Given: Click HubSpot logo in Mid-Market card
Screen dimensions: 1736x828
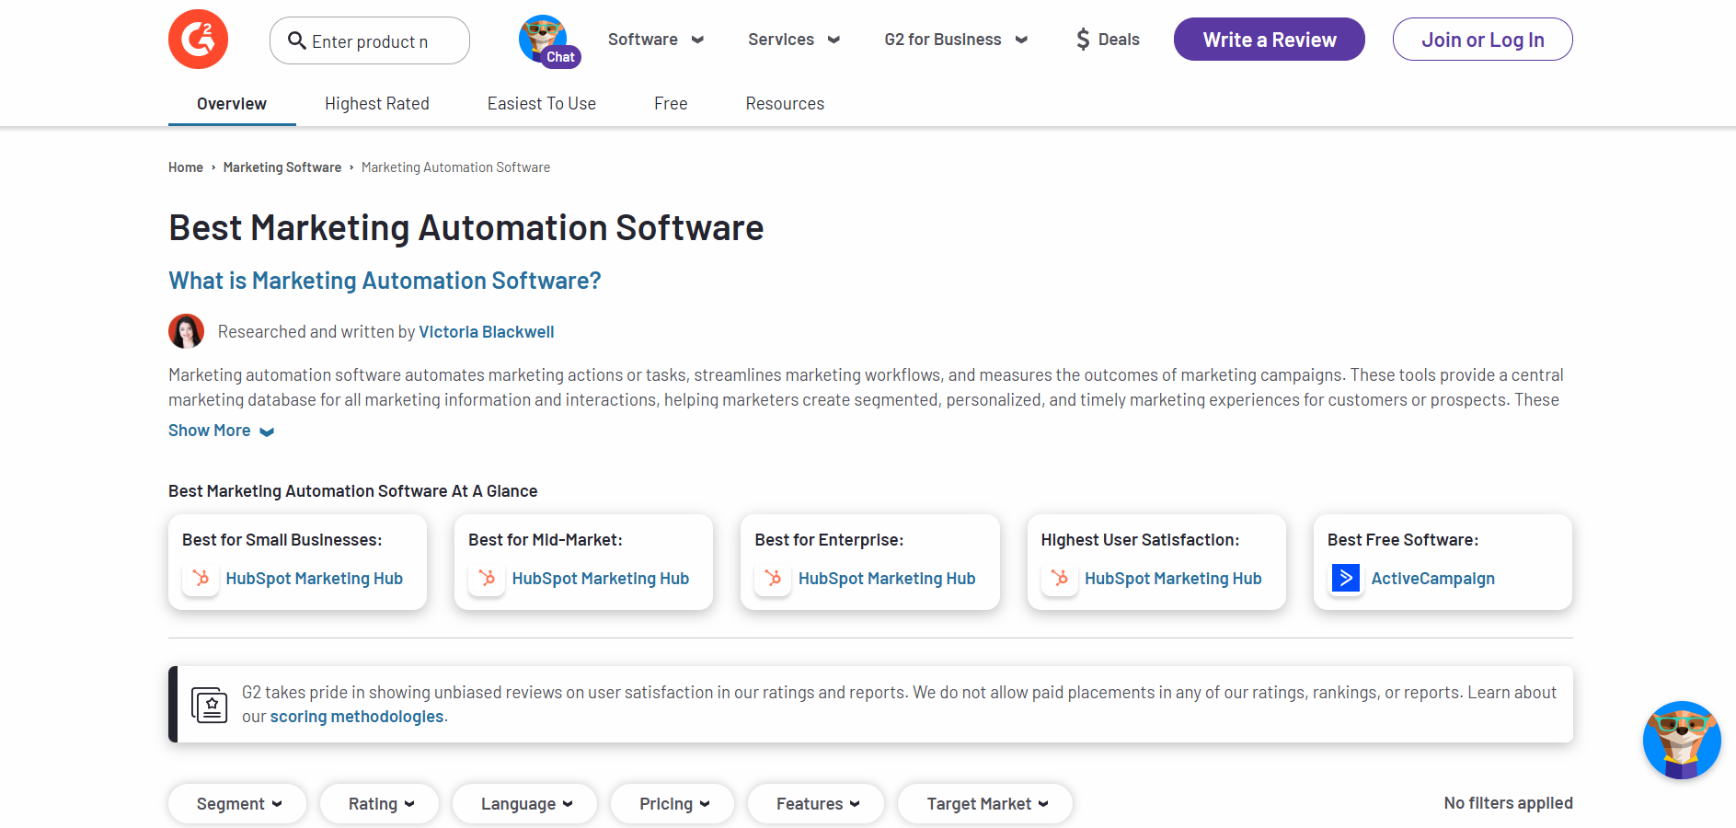Looking at the screenshot, I should (487, 579).
